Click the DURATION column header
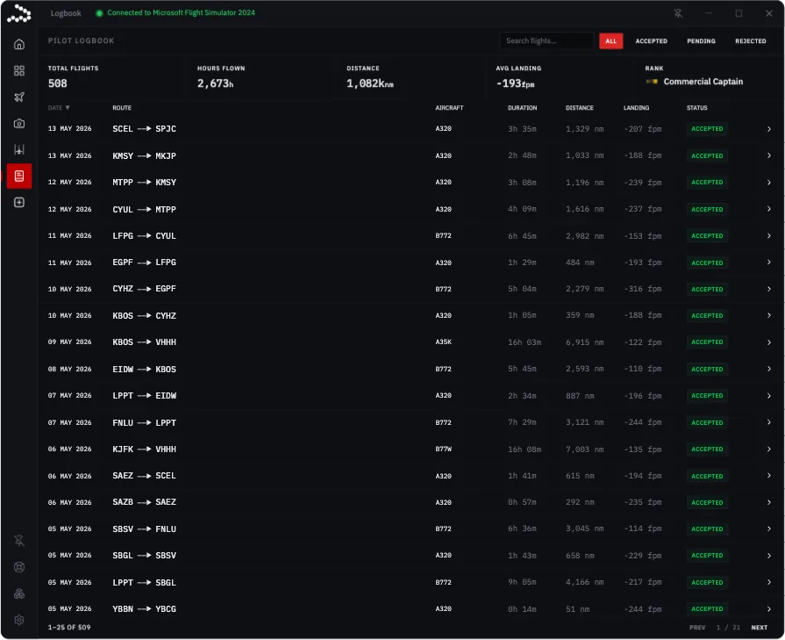 [522, 108]
